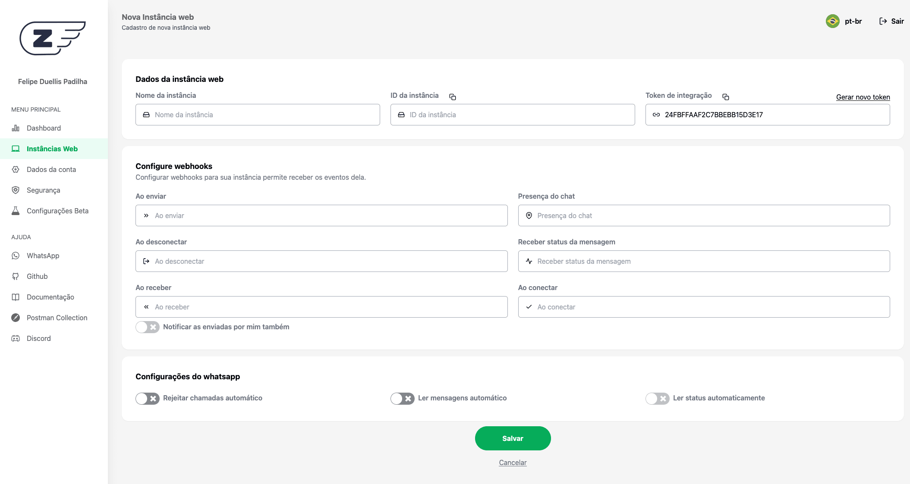Click the Brazil flag language icon
910x484 pixels.
click(x=833, y=21)
